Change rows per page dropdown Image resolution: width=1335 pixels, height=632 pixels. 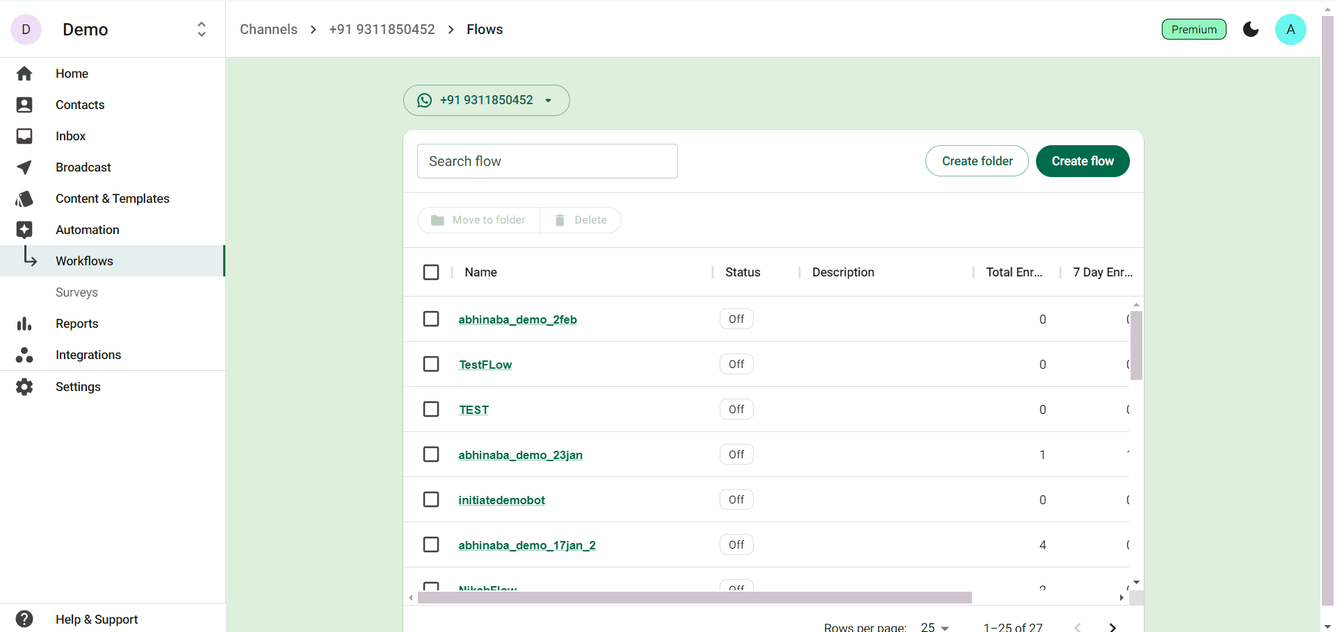point(935,627)
